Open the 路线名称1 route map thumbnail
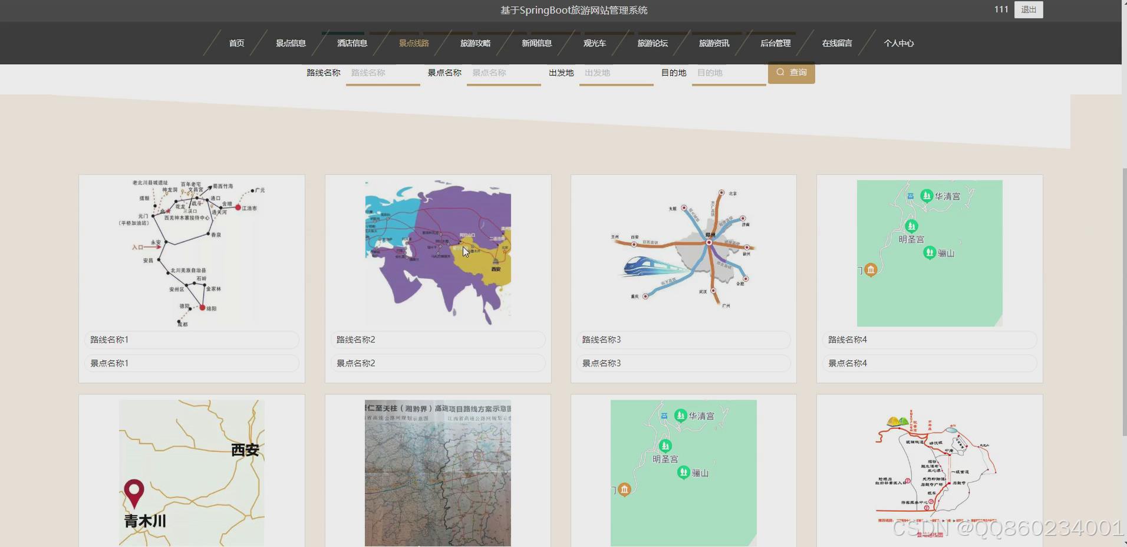The width and height of the screenshot is (1127, 547). tap(192, 253)
